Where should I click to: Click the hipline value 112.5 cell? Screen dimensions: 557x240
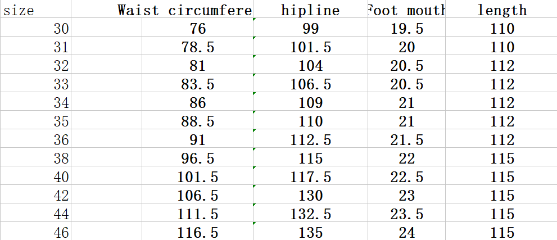[x=310, y=140]
